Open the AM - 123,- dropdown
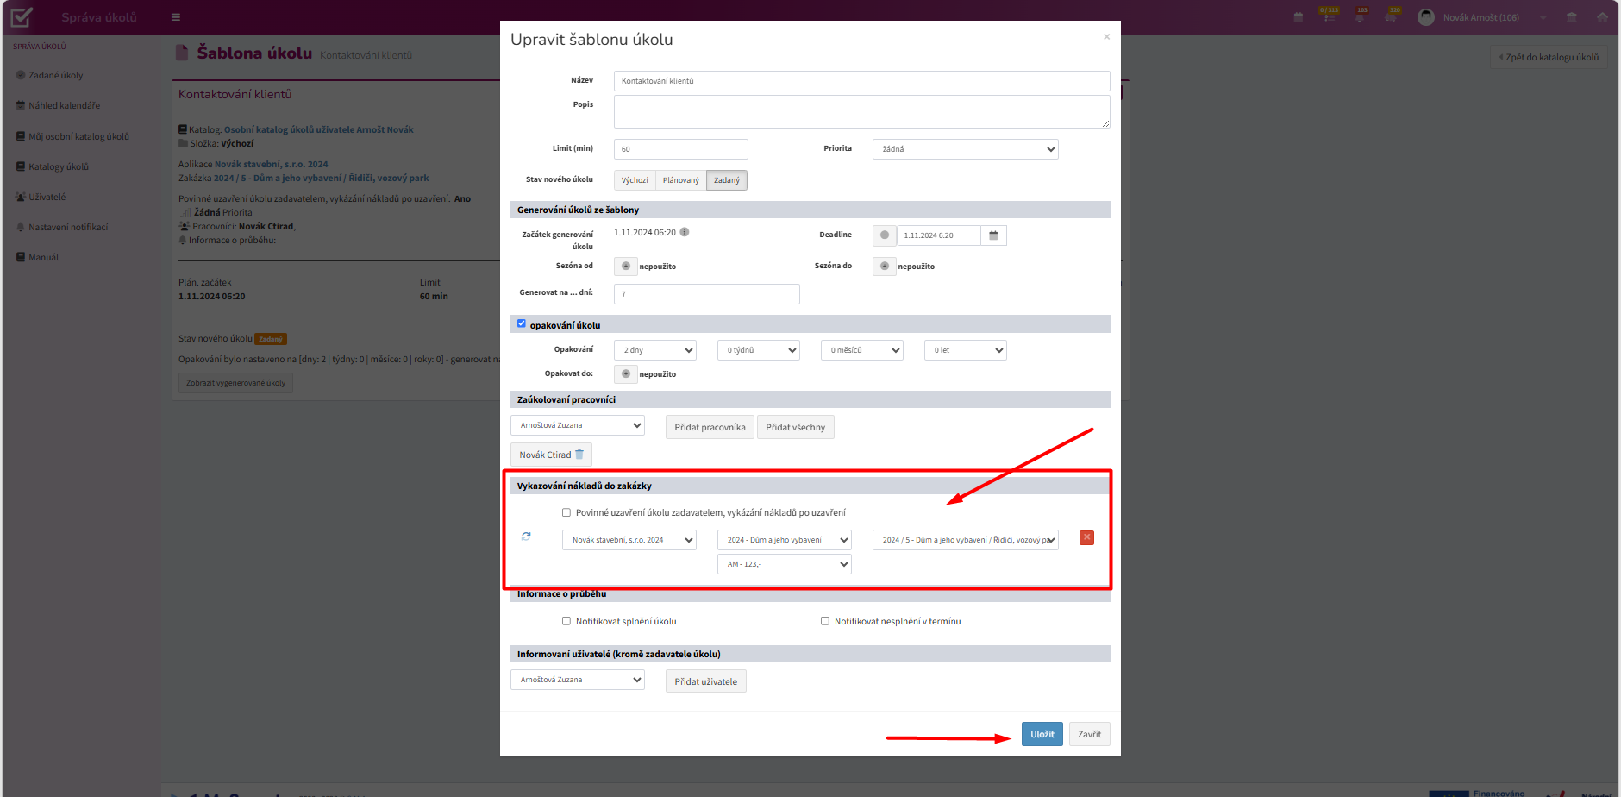1621x797 pixels. [x=785, y=564]
